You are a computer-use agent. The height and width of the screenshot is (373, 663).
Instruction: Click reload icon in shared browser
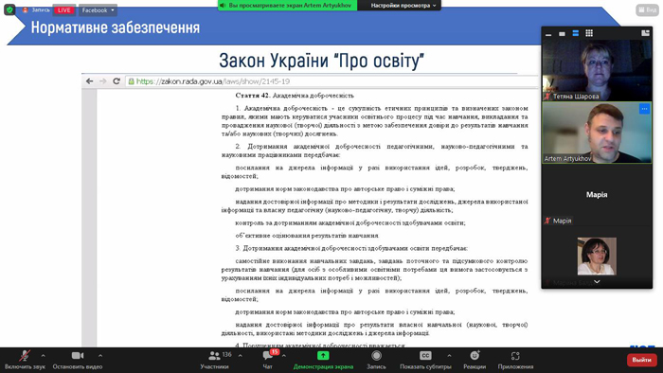tap(116, 81)
